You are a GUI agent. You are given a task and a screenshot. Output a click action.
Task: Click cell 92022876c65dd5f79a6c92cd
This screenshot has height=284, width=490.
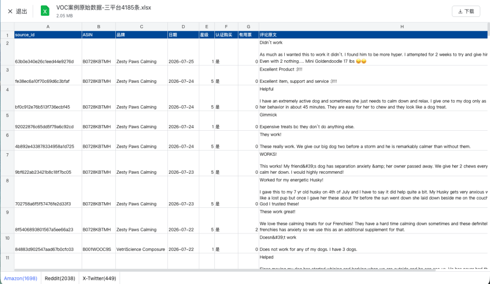click(48, 121)
